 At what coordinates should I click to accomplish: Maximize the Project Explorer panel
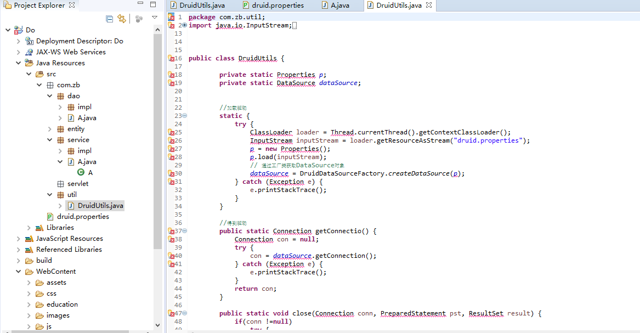(x=153, y=4)
